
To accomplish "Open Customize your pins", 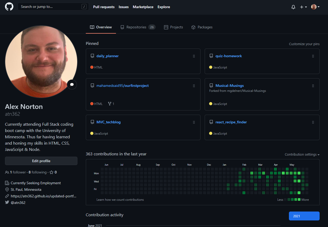I will (304, 44).
